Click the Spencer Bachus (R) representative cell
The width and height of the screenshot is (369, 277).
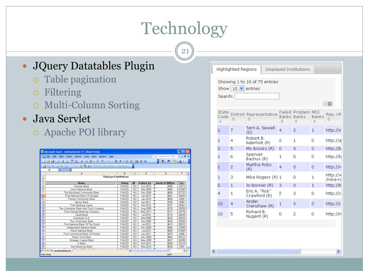[262, 157]
